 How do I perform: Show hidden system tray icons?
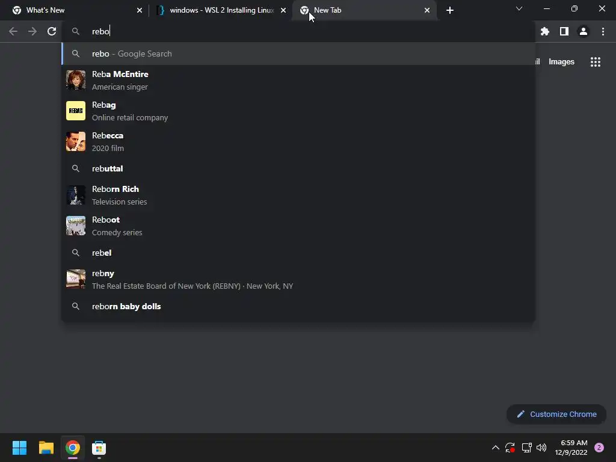(x=496, y=448)
